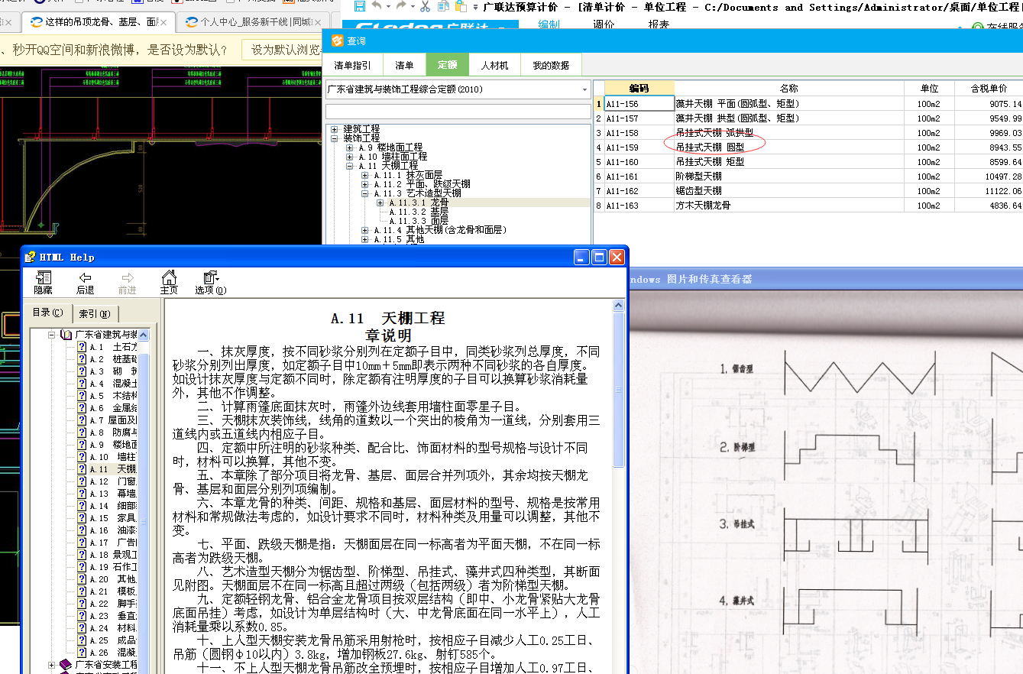This screenshot has height=674, width=1023.
Task: Select tree item A.11.3.2 基层
Action: [418, 212]
